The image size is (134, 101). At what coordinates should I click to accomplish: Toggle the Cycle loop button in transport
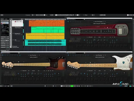click(x=67, y=86)
